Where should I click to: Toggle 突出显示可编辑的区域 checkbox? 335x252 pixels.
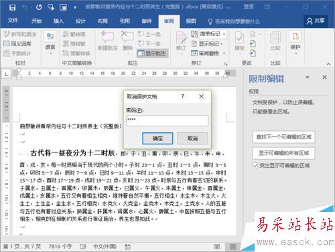point(255,166)
